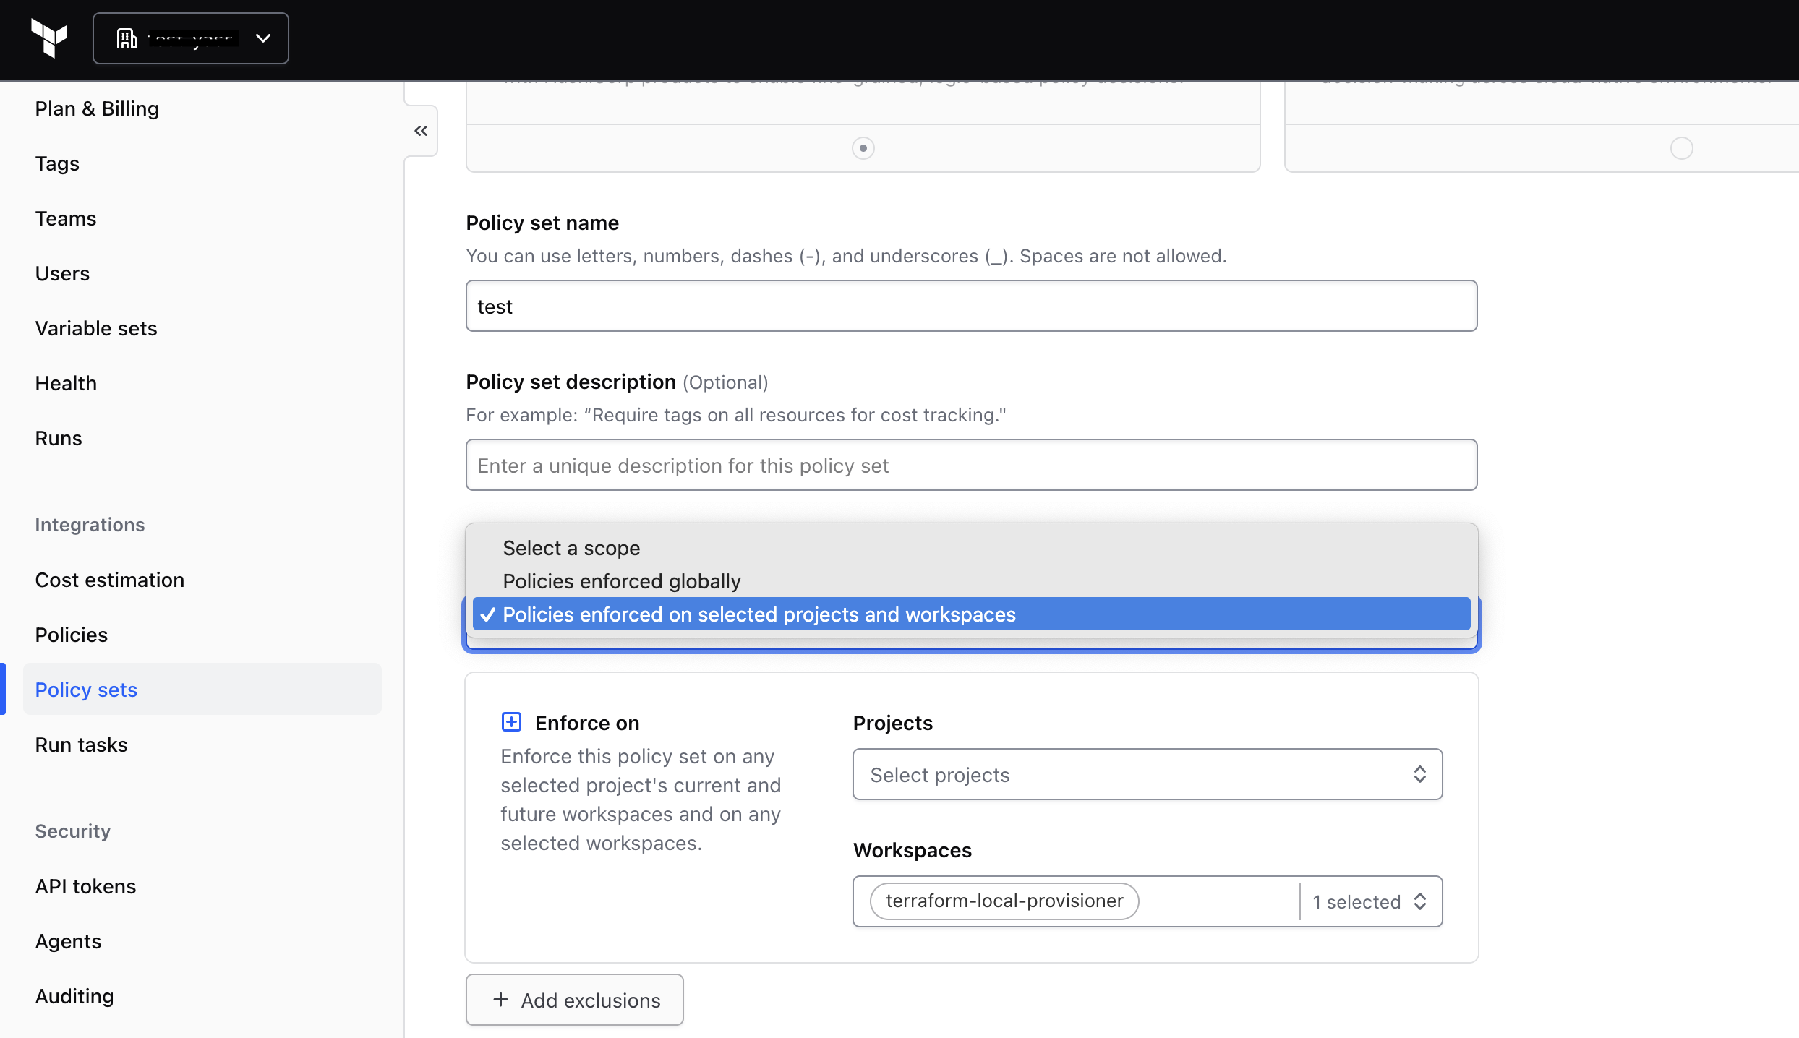Click the Policy set name field

pos(970,306)
